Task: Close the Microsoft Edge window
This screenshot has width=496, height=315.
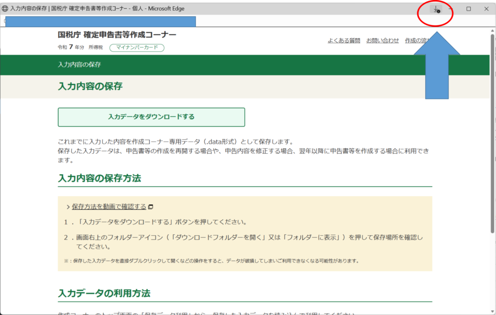Action: (486, 9)
